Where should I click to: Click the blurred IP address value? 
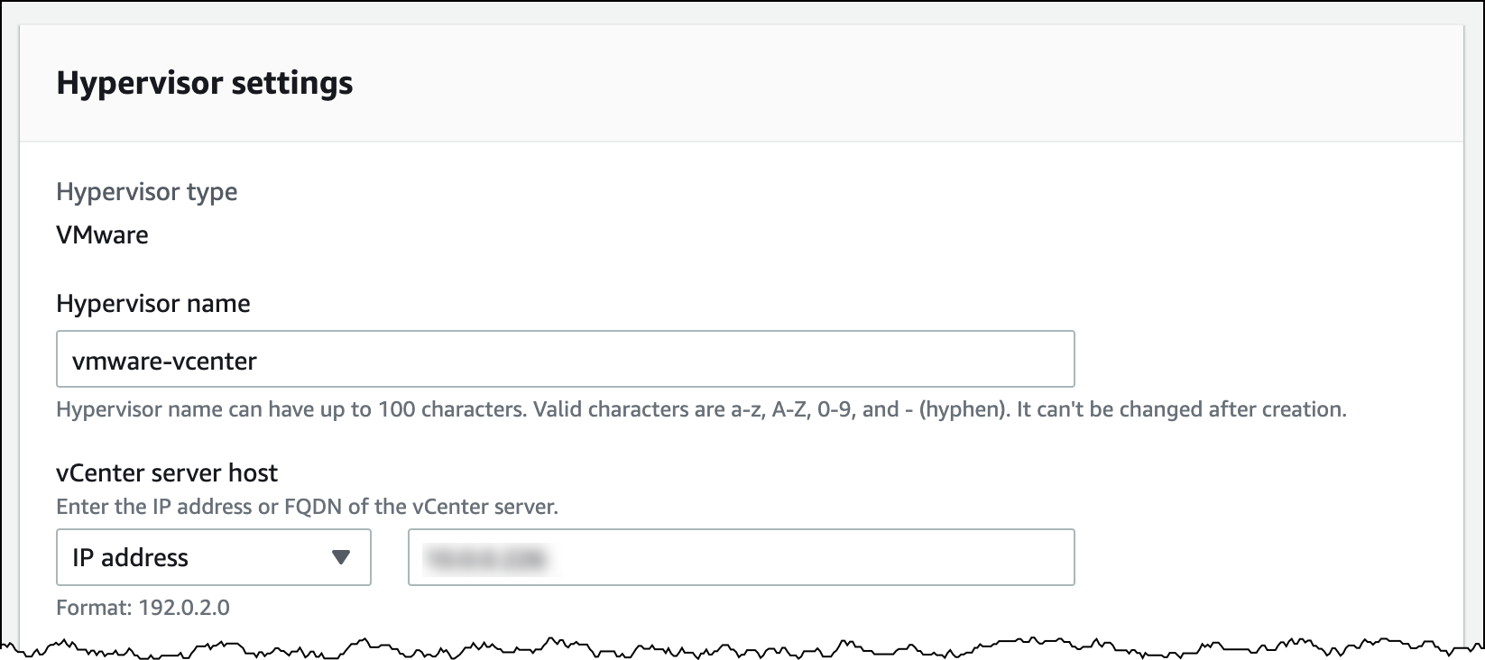tap(486, 558)
